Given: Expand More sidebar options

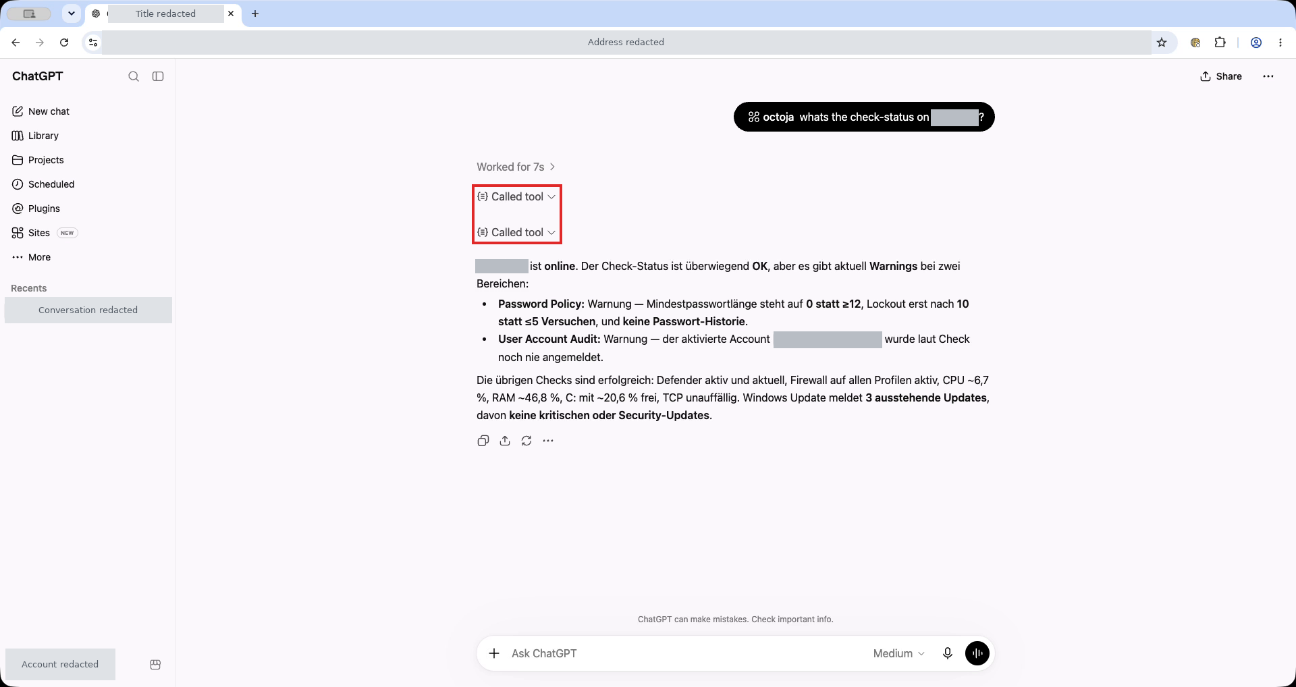Looking at the screenshot, I should tap(32, 257).
